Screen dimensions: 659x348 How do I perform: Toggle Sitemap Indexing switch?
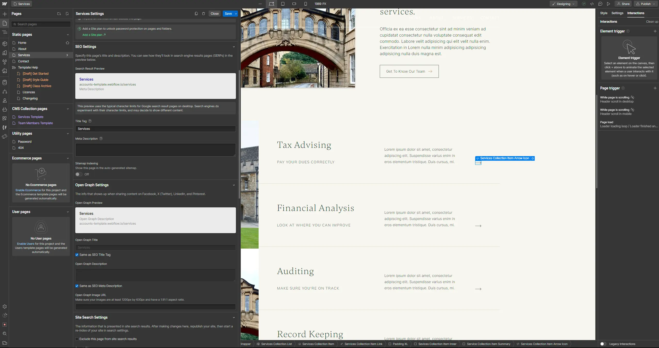[79, 174]
